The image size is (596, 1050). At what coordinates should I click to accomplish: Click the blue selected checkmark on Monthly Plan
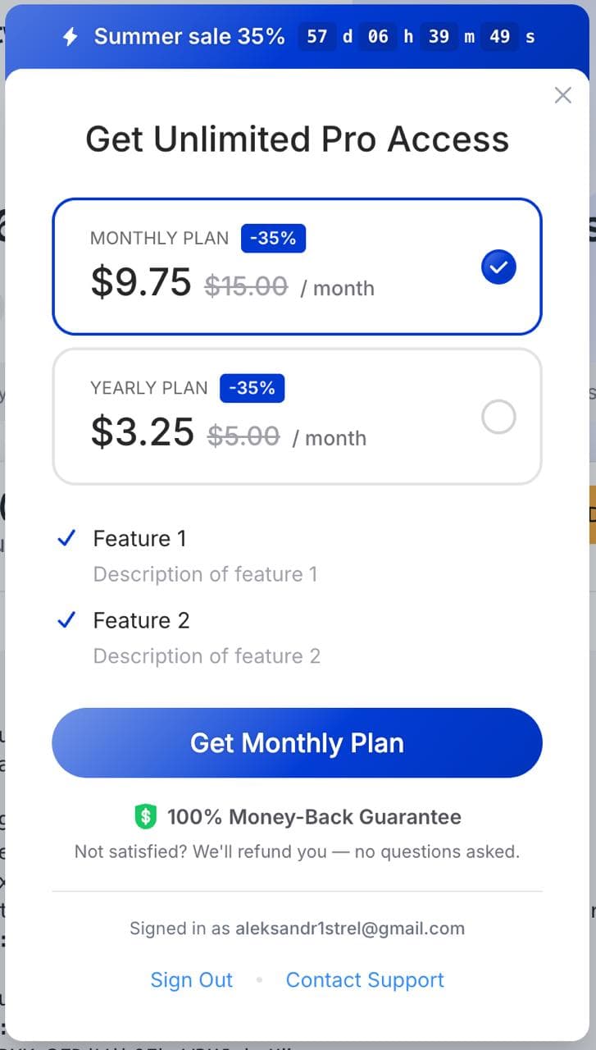(498, 267)
